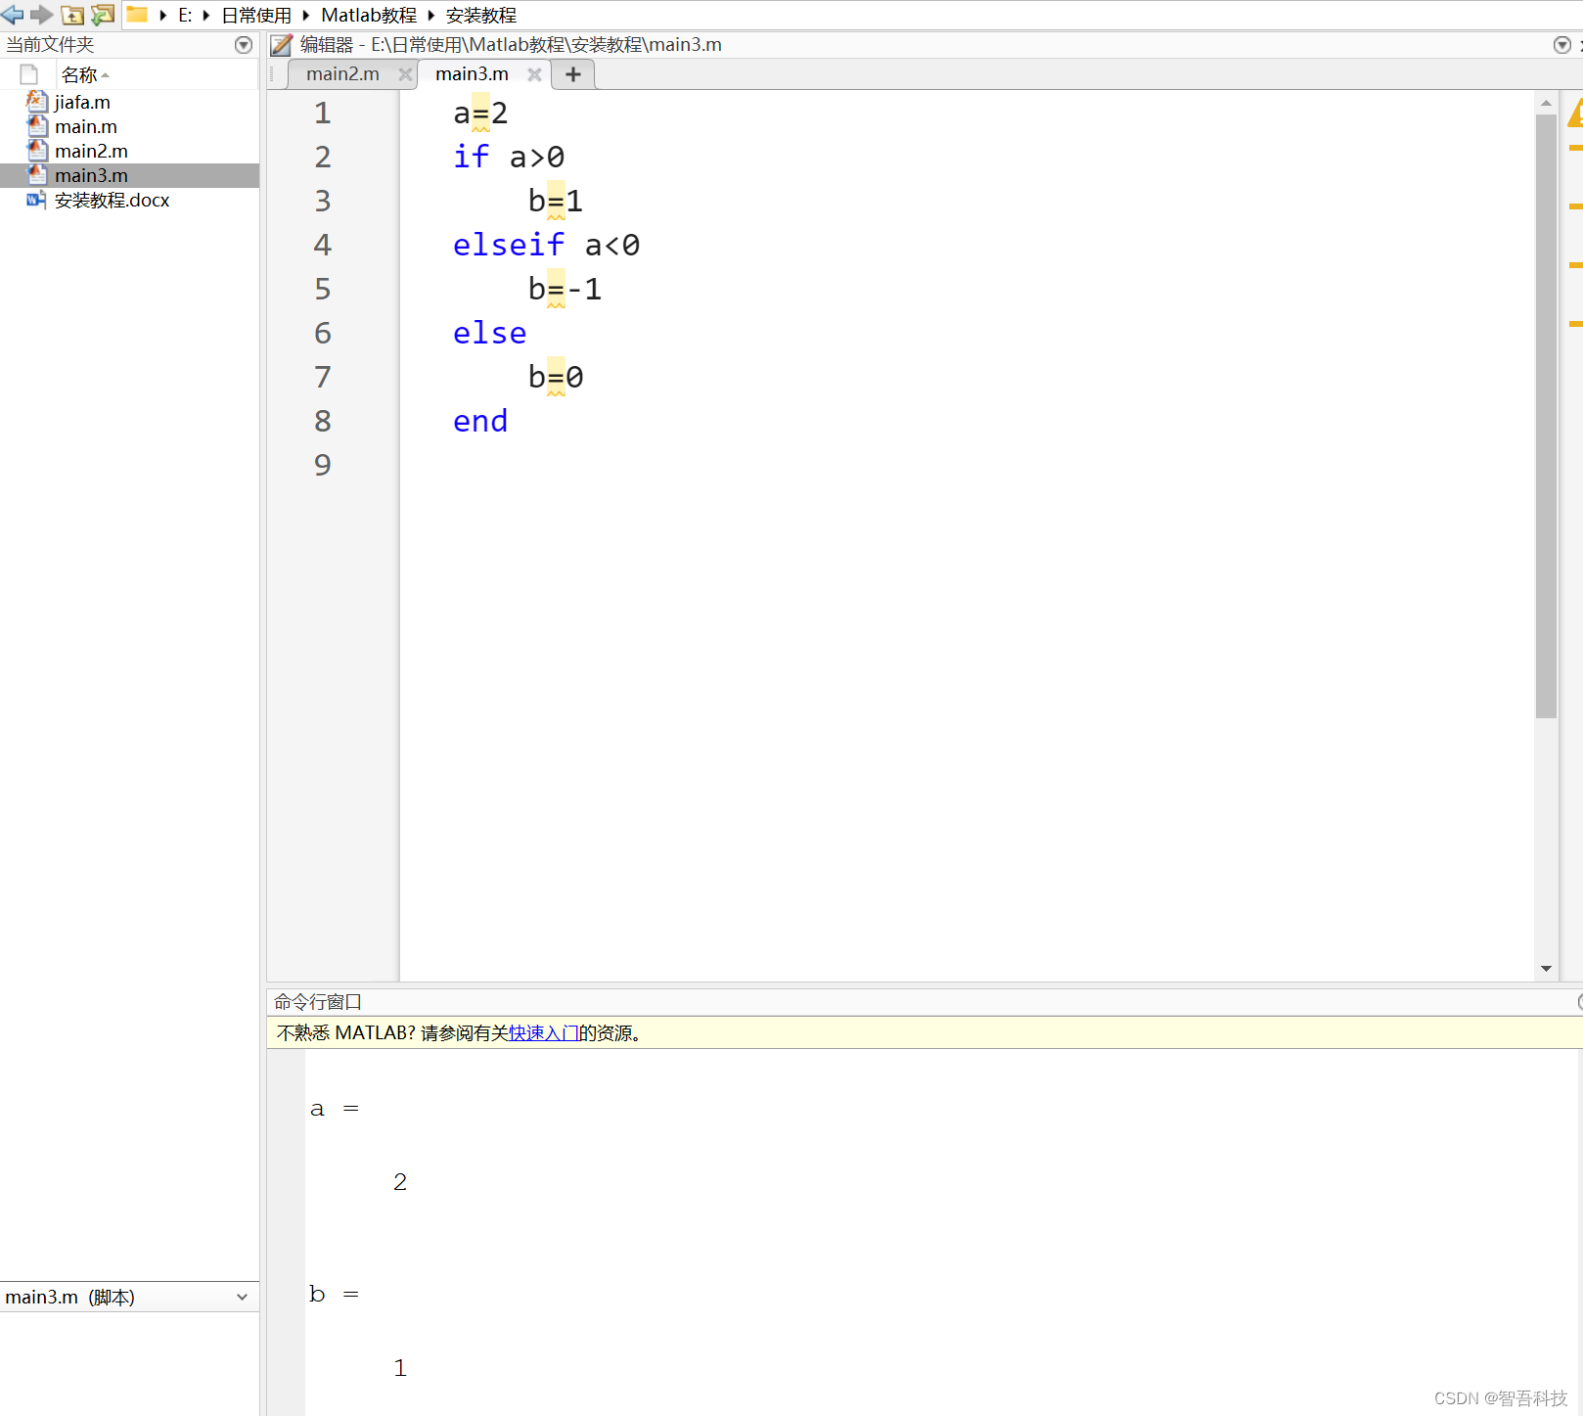The width and height of the screenshot is (1583, 1416).
Task: Open the 当前文件夹 panel actions menu
Action: coord(242,44)
